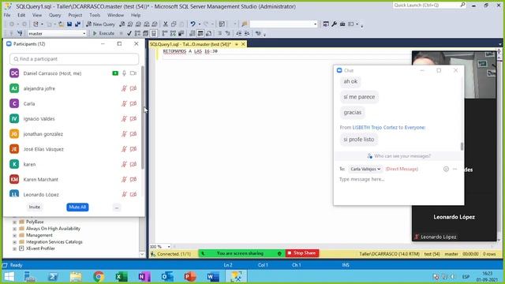Open the Project menu
This screenshot has width=505, height=284.
(x=75, y=15)
